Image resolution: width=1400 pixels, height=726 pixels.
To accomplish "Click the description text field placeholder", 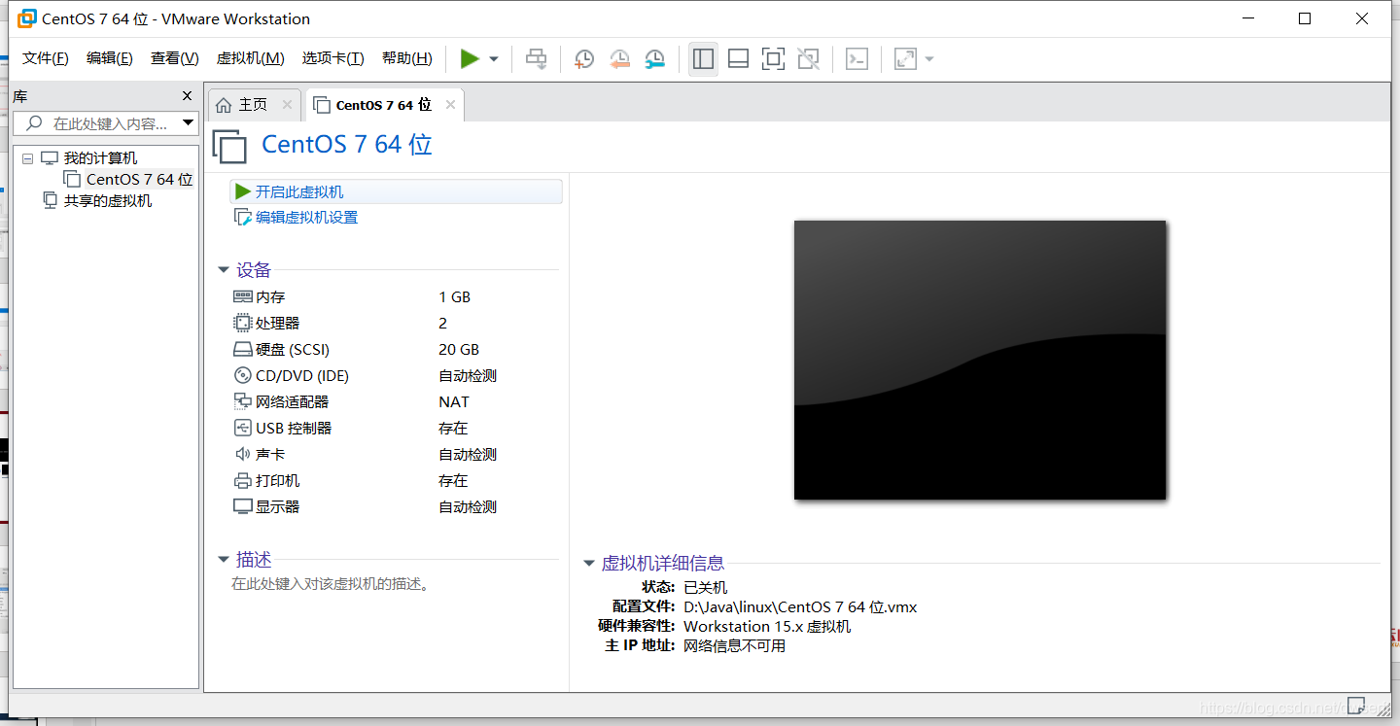I will point(331,585).
